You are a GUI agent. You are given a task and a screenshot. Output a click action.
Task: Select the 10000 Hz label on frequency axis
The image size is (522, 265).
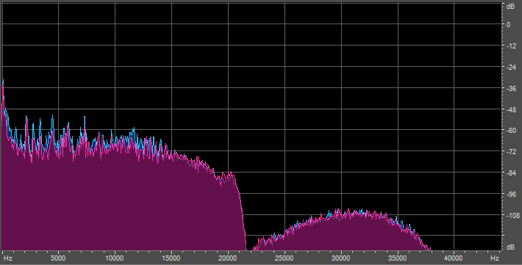[115, 258]
